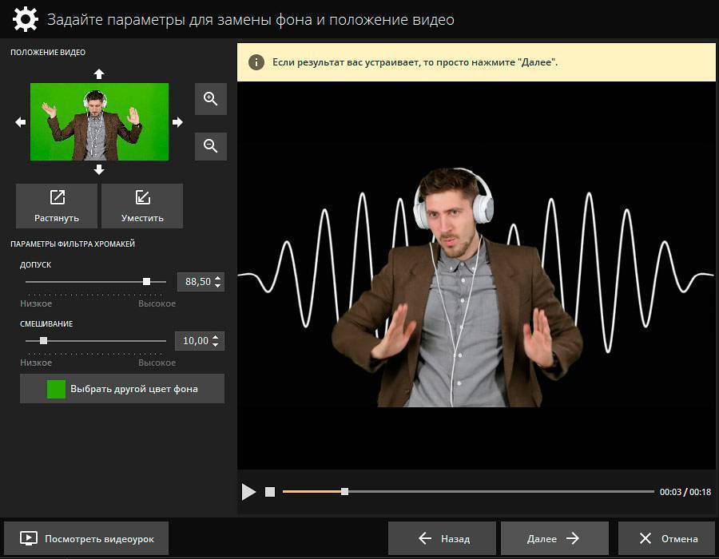Proceed with the Далее button
Screen dimensions: 719x559
pos(554,538)
